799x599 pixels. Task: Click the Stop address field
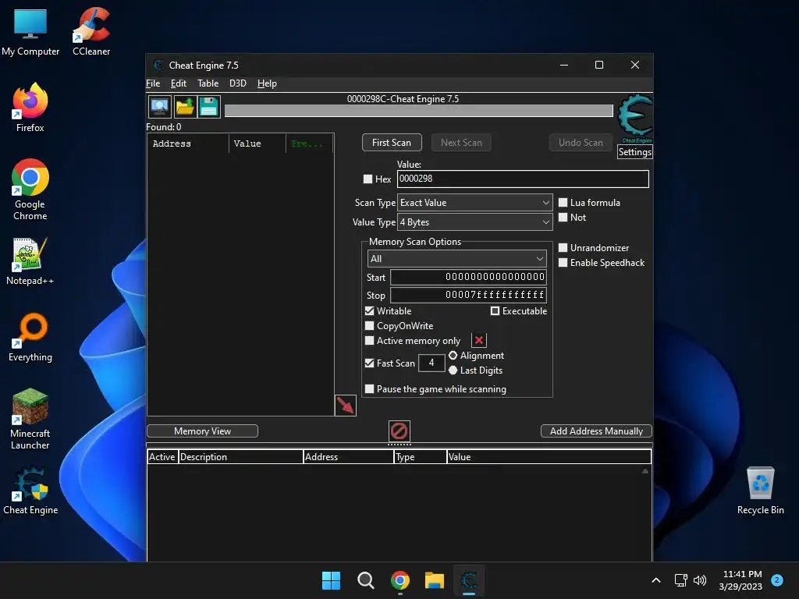468,295
